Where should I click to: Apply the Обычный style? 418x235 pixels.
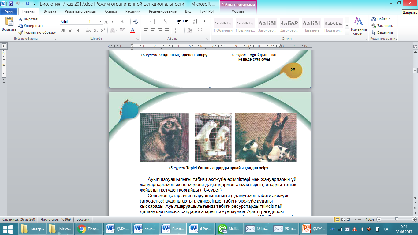[x=223, y=26]
